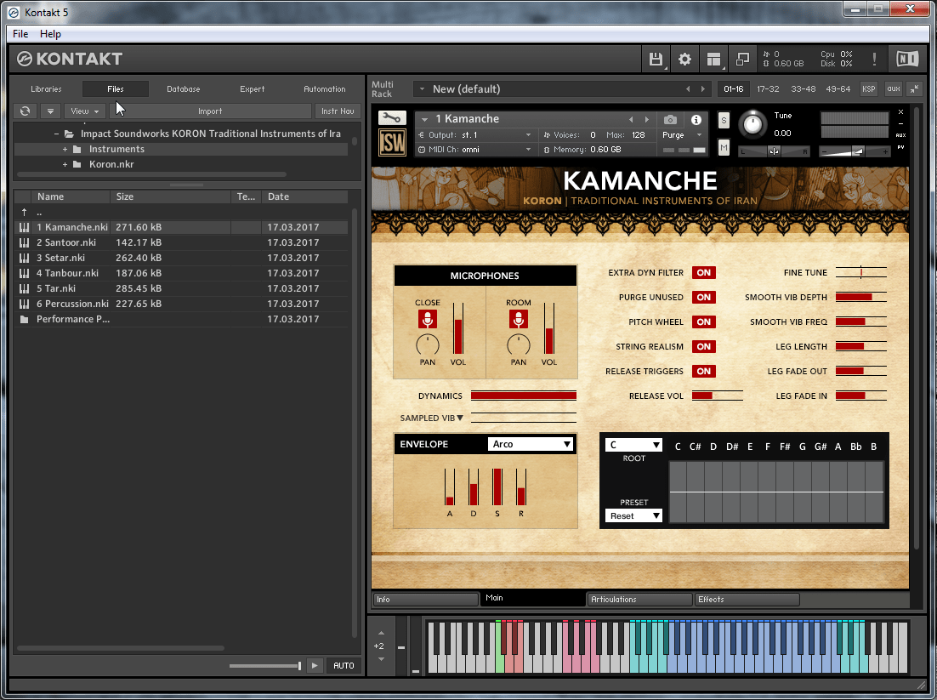Remove instrument with X in header
This screenshot has width=937, height=700.
pyautogui.click(x=900, y=111)
